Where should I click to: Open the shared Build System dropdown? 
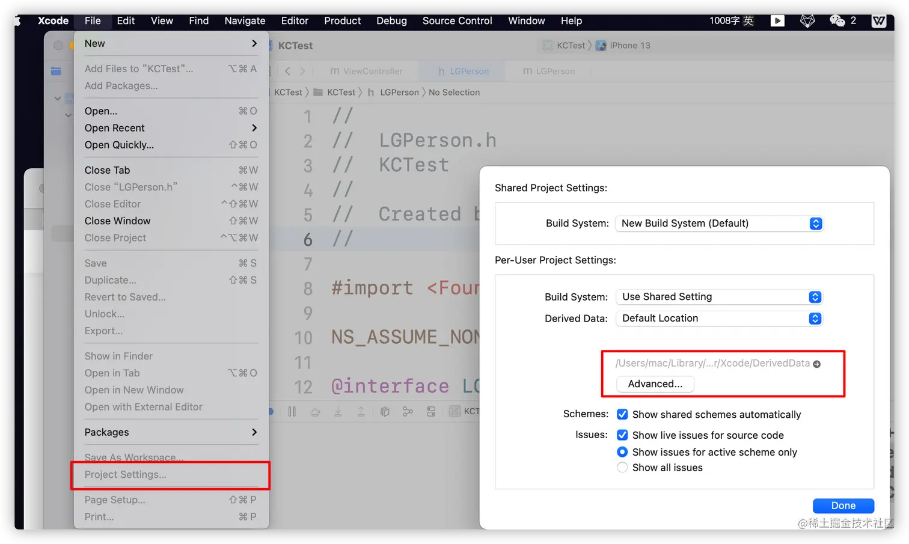[718, 224]
